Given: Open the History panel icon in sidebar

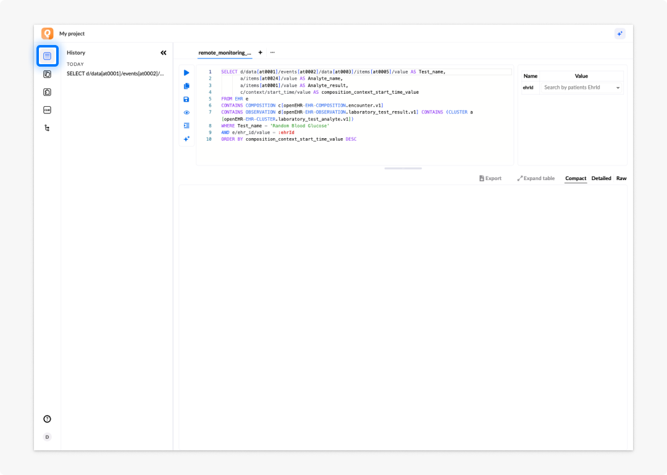Looking at the screenshot, I should pyautogui.click(x=47, y=56).
